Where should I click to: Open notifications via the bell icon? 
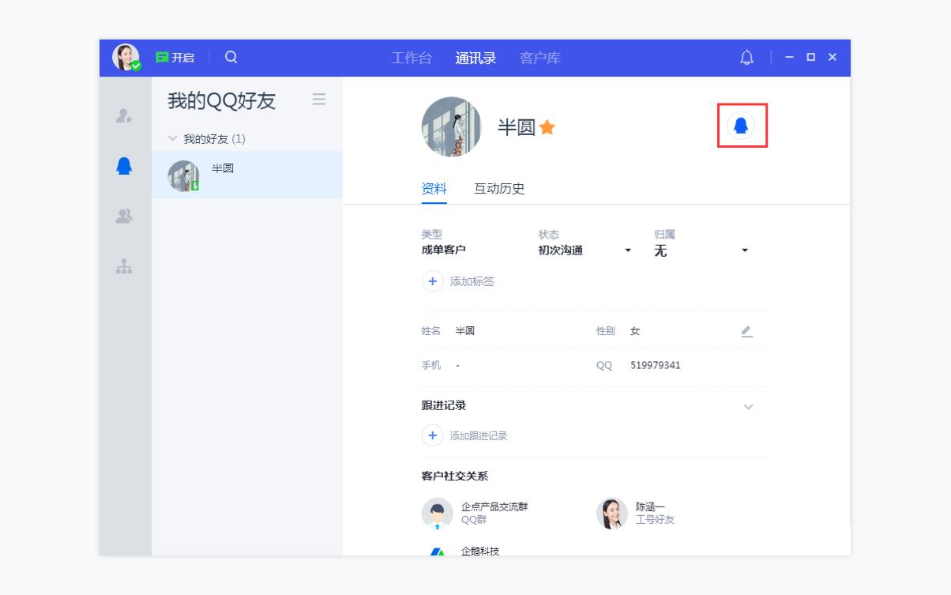point(743,57)
